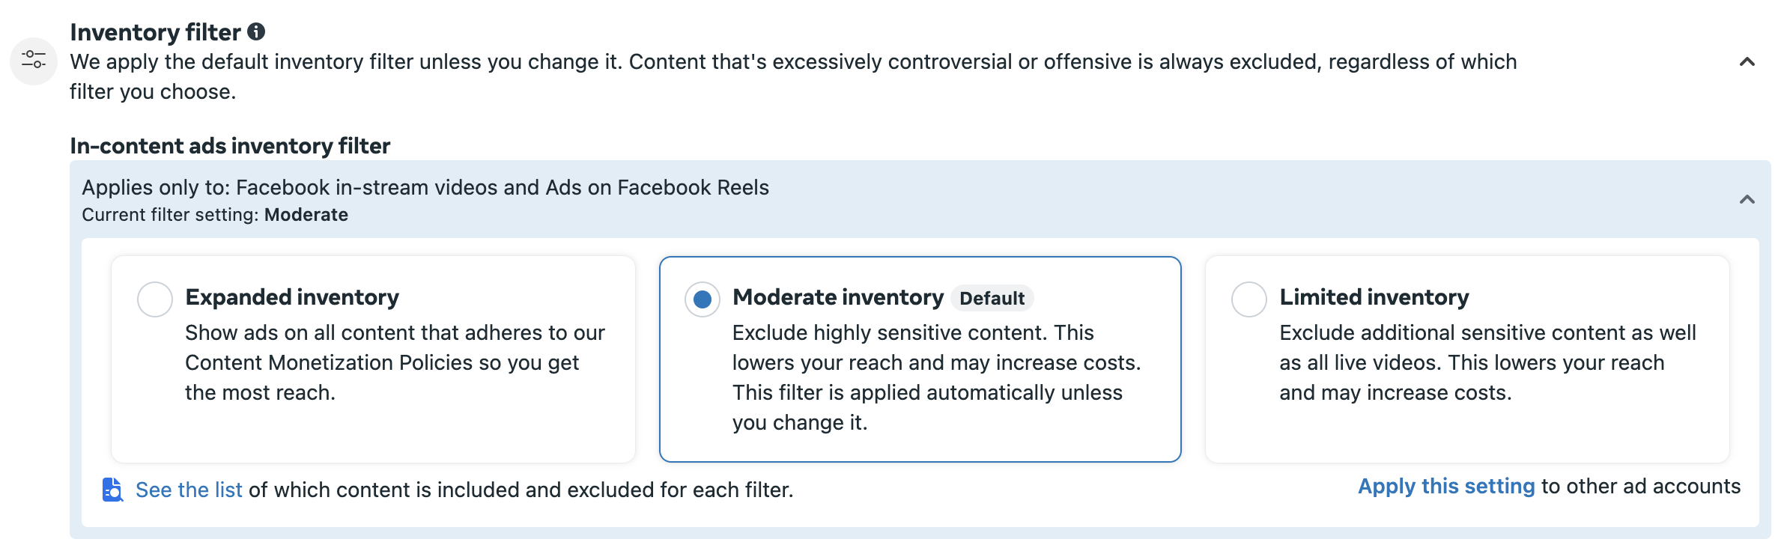Image resolution: width=1784 pixels, height=548 pixels.
Task: Click the Inventory filter info icon
Action: pos(256,31)
